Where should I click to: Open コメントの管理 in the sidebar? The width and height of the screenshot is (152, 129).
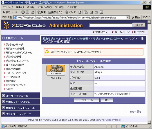[x=13, y=69]
